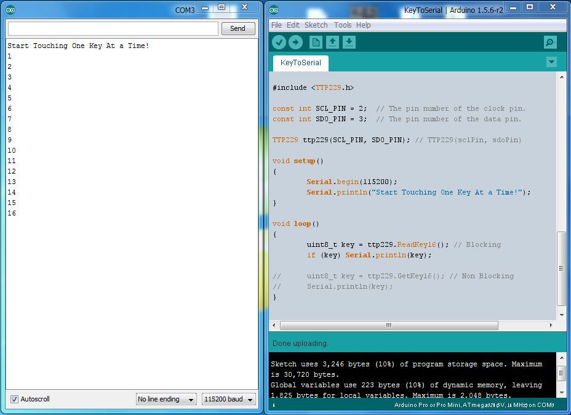The width and height of the screenshot is (571, 415).
Task: Click the #include <TTP229.h> line
Action: (x=313, y=88)
